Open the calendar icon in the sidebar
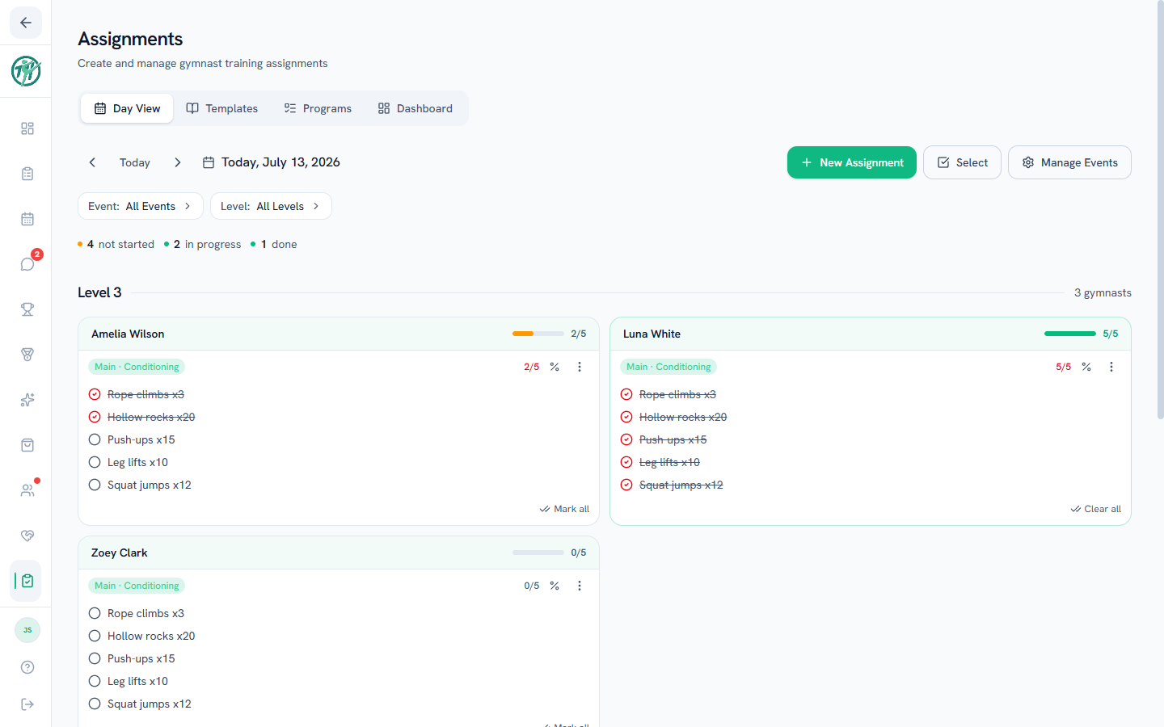 (27, 219)
